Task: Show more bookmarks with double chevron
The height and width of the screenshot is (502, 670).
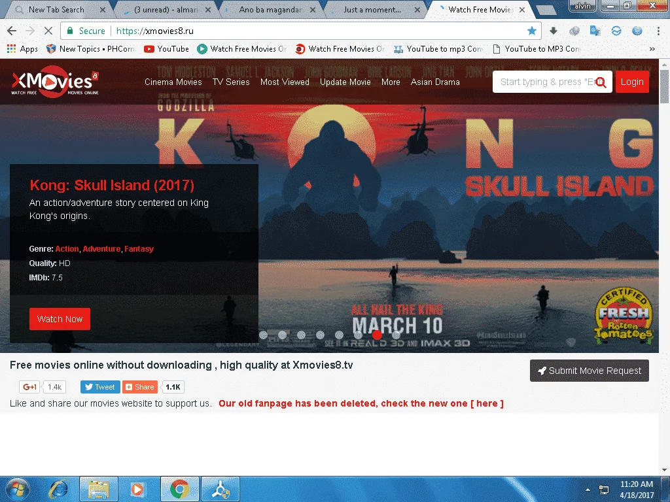Action: [652, 49]
